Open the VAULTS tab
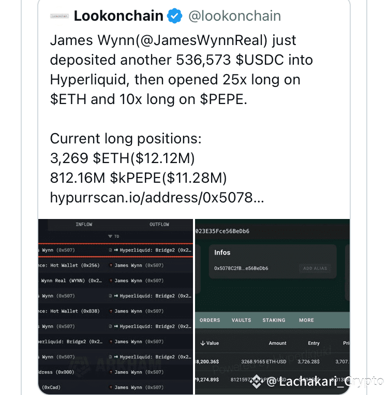 pyautogui.click(x=241, y=320)
